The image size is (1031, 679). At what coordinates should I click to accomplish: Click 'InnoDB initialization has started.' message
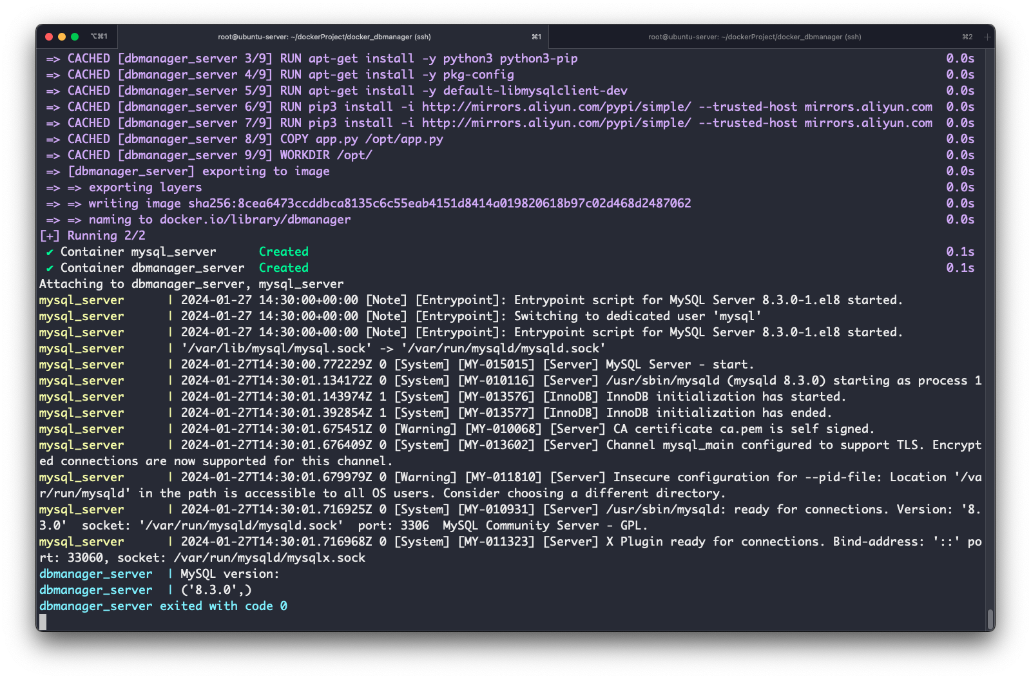tap(726, 397)
